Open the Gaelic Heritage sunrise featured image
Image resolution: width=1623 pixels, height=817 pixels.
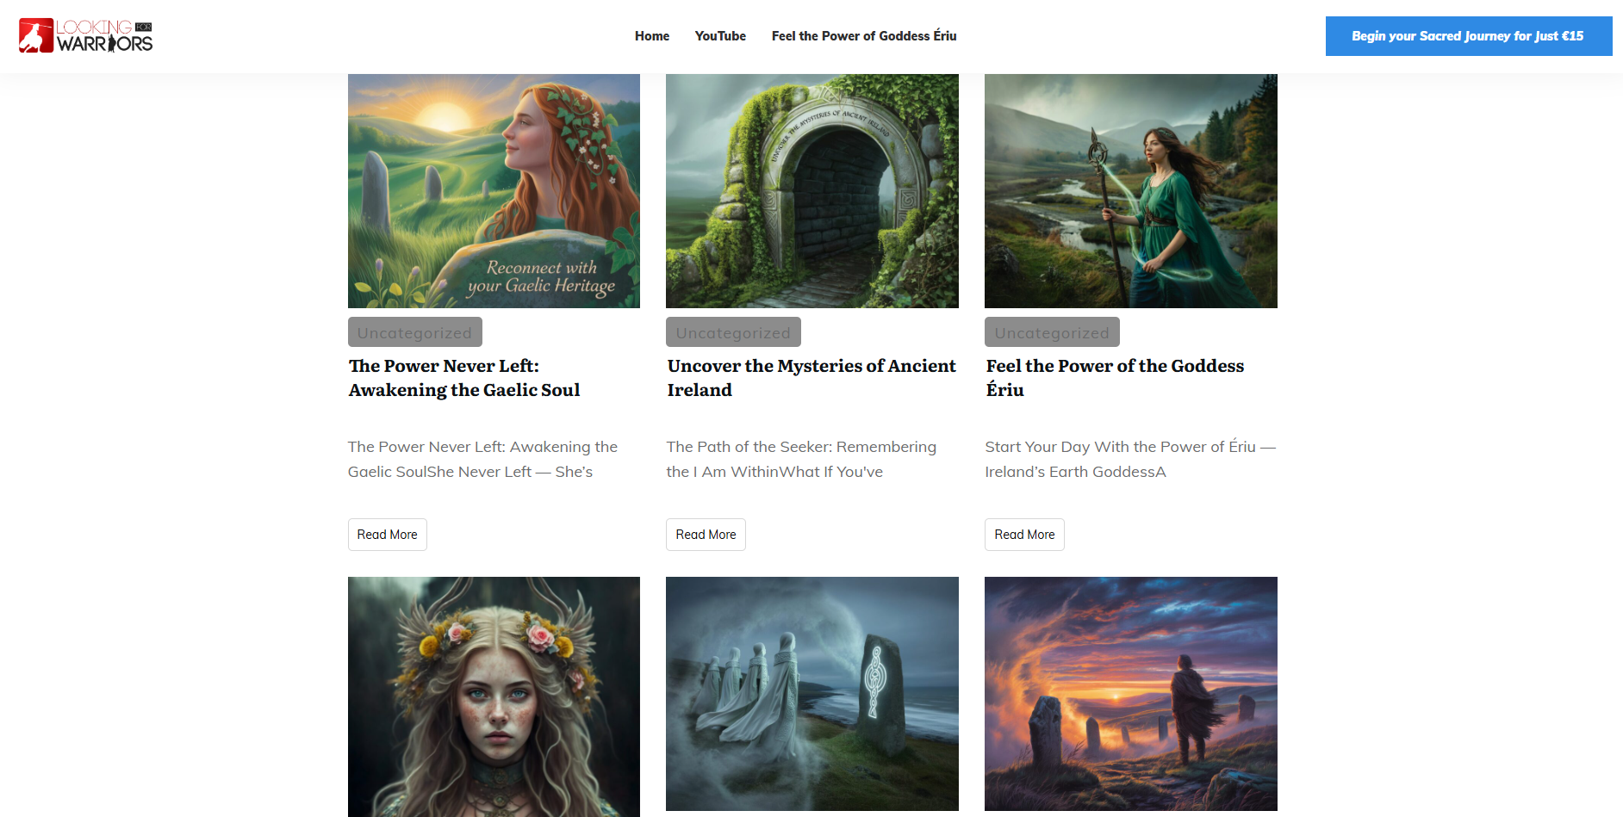click(x=494, y=190)
